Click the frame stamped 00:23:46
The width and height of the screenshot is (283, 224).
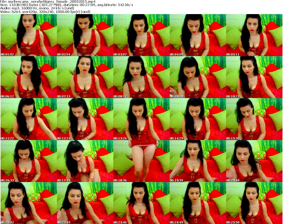(141, 203)
